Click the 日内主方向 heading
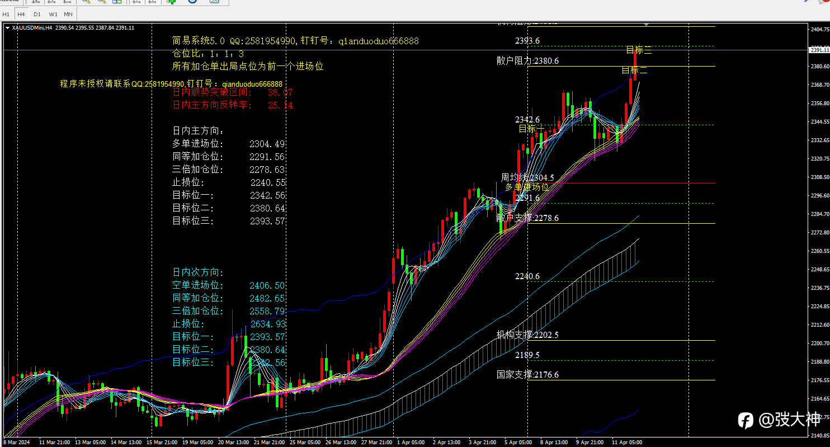Screen dimensions: 830x447 point(198,130)
